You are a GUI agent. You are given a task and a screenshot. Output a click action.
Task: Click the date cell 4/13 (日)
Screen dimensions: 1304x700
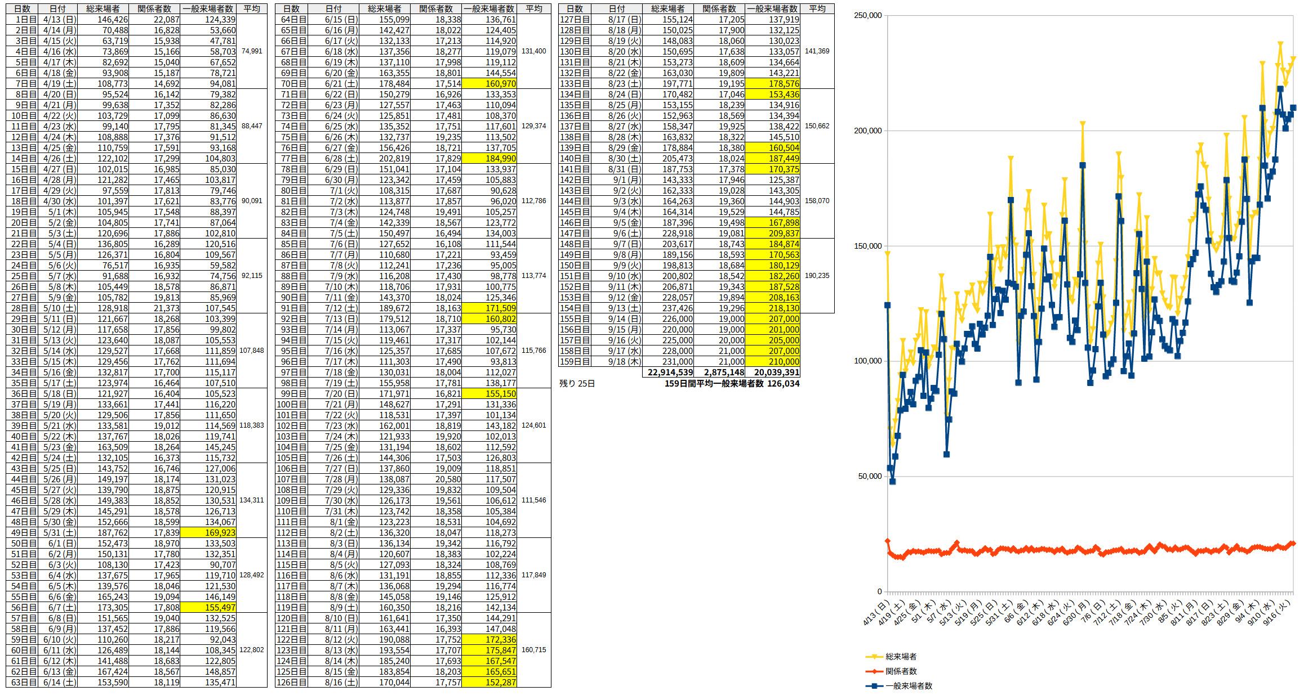[x=58, y=20]
